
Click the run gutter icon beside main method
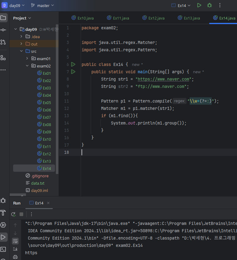[x=73, y=72]
